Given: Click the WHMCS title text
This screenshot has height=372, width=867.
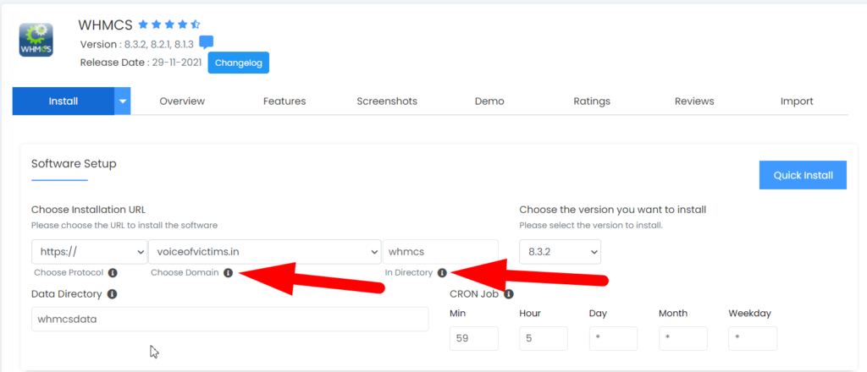Looking at the screenshot, I should (x=106, y=25).
